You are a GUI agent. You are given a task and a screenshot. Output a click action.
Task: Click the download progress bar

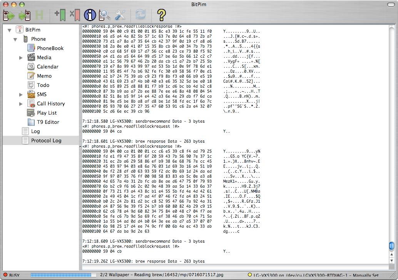tap(63, 275)
